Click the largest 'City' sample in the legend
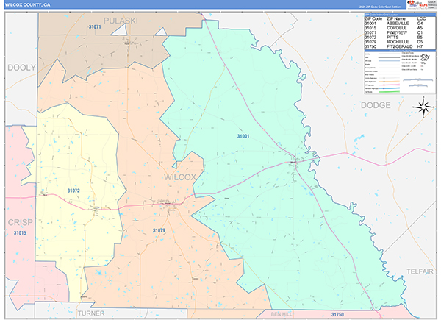441x320 pixels. (426, 56)
